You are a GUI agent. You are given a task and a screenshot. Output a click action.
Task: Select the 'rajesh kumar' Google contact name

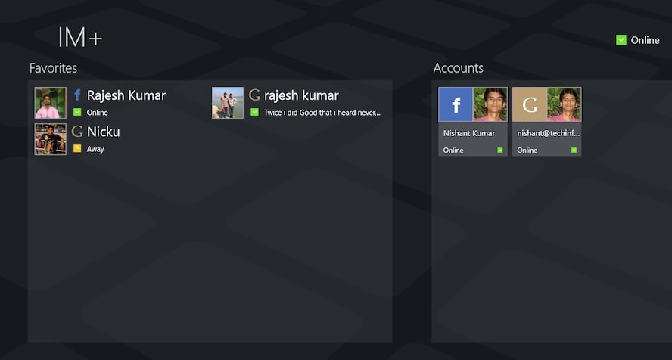(x=301, y=95)
